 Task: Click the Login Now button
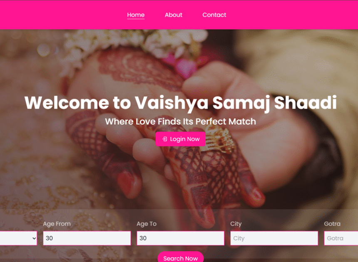tap(181, 139)
